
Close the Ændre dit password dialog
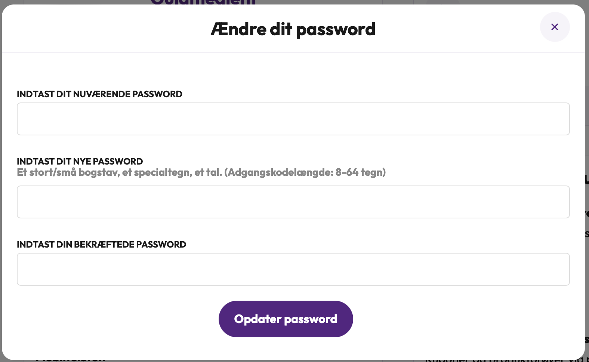[x=555, y=27]
